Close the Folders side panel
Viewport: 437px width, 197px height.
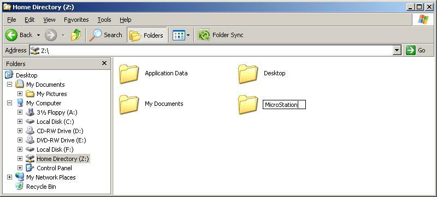click(104, 63)
